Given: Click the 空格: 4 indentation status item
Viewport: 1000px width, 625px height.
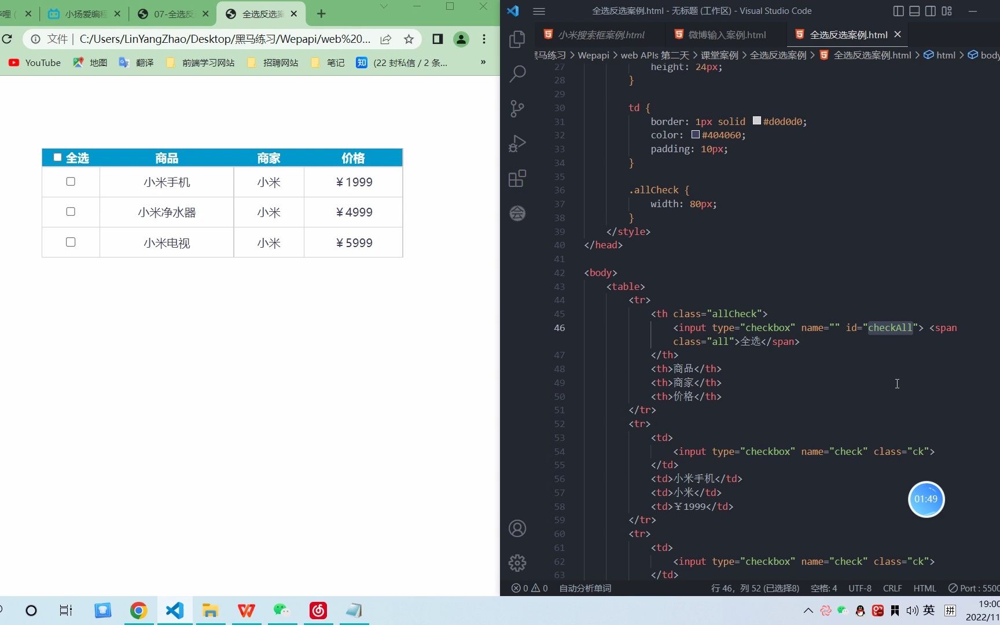Looking at the screenshot, I should pyautogui.click(x=823, y=588).
